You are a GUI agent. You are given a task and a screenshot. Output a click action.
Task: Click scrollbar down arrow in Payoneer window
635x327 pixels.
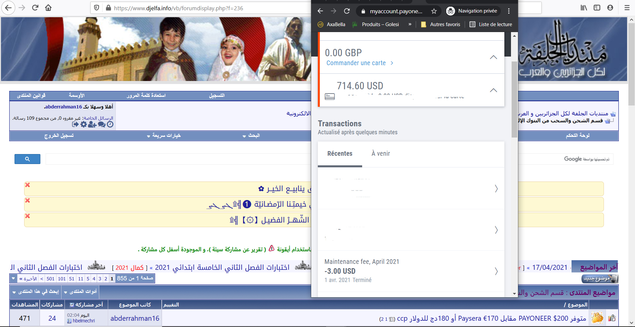[514, 294]
